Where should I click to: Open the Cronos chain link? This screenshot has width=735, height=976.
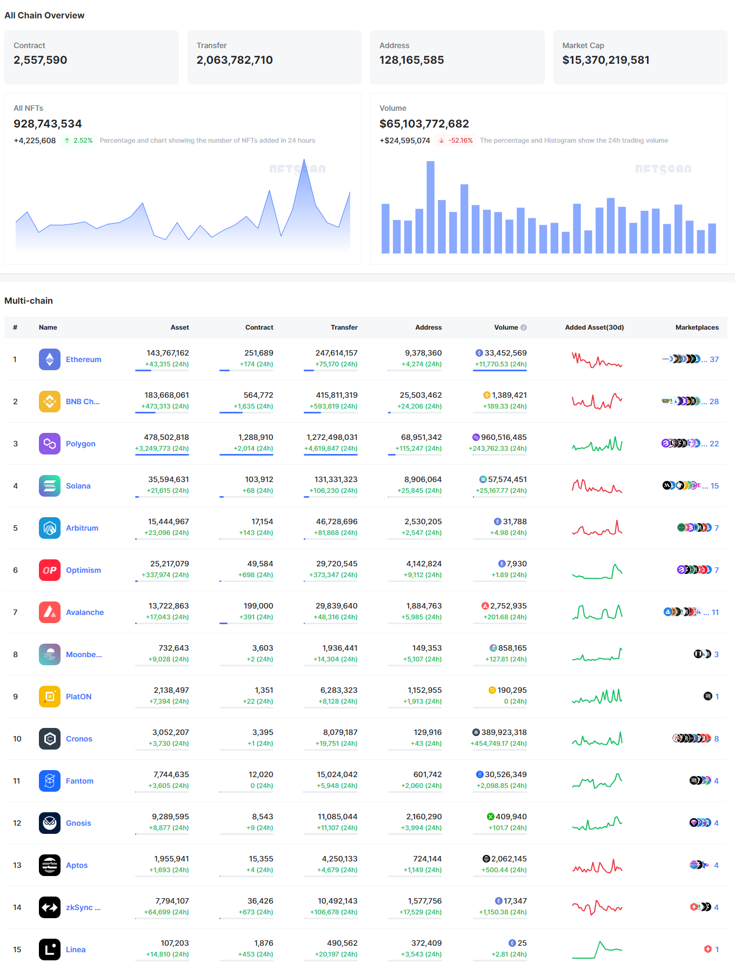79,739
